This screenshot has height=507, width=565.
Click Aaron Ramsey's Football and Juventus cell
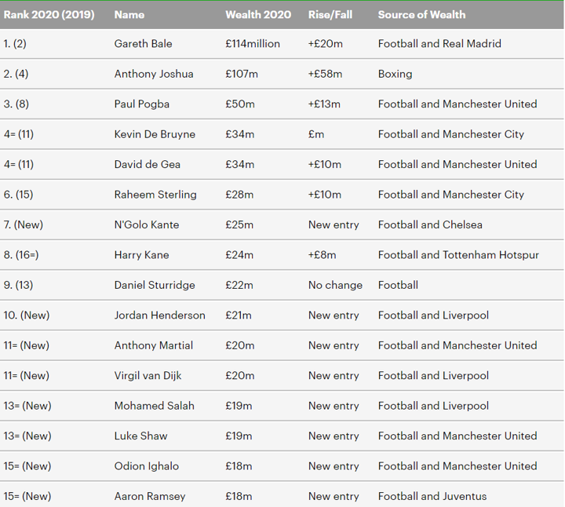coord(432,497)
